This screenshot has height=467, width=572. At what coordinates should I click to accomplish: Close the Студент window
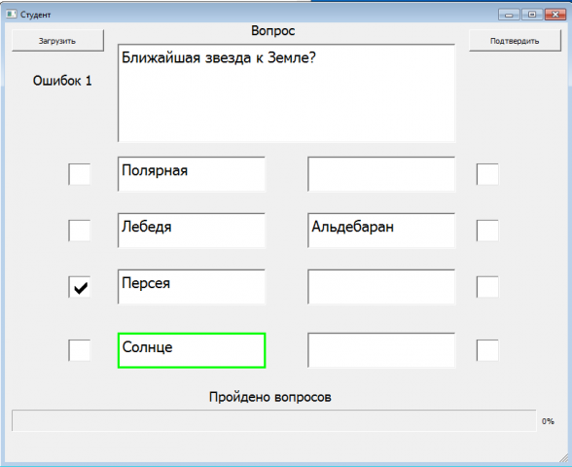click(x=554, y=15)
